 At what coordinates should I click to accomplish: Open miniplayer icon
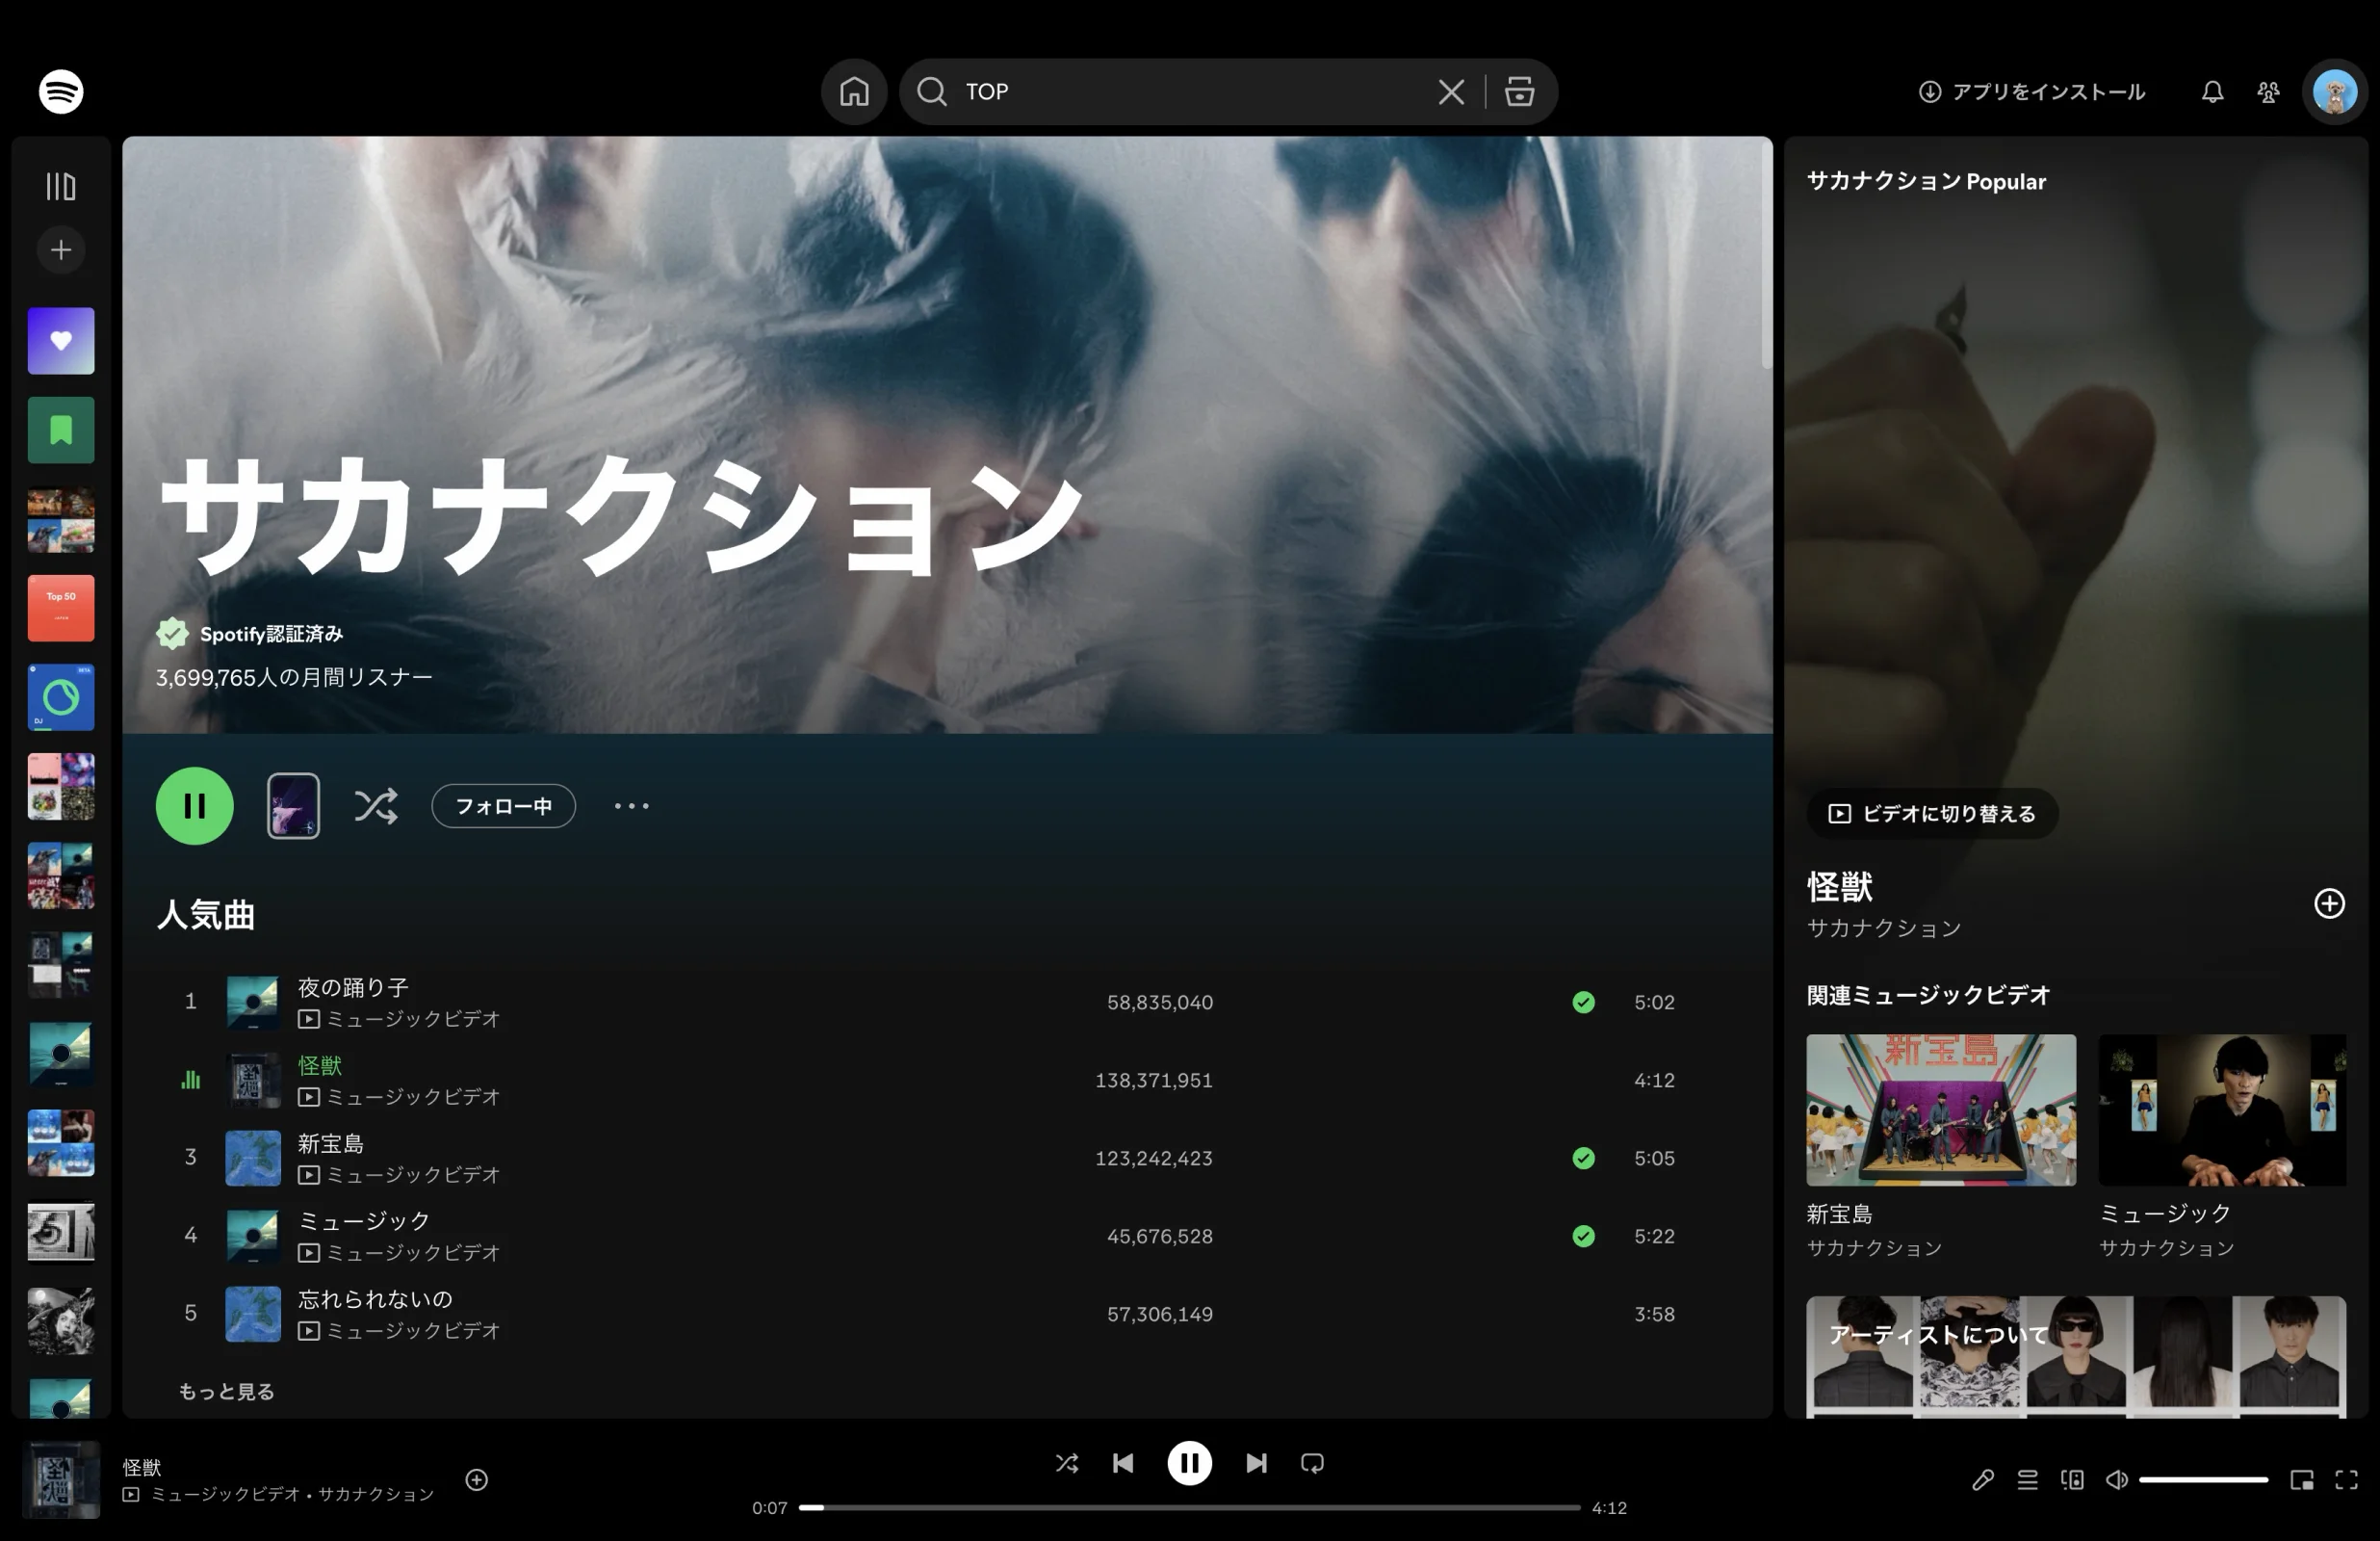coord(2301,1479)
